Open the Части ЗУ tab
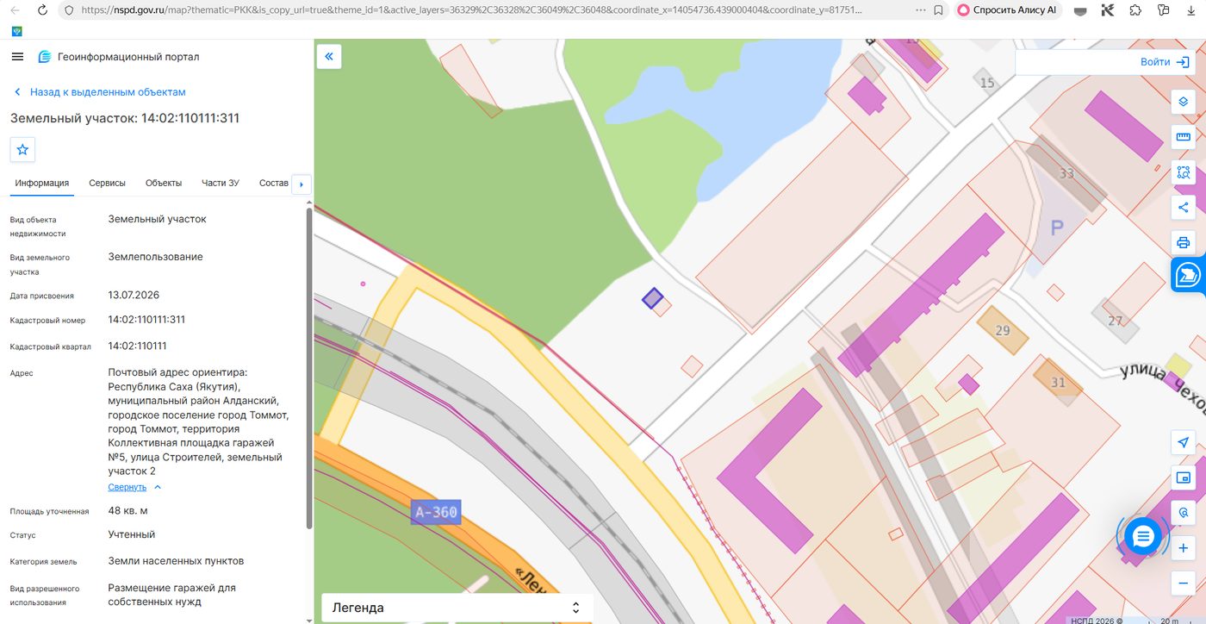 [221, 183]
